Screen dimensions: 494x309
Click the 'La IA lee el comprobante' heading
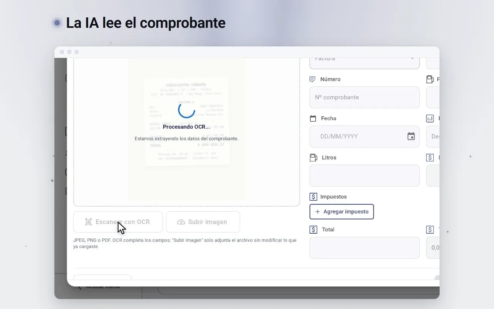click(145, 23)
